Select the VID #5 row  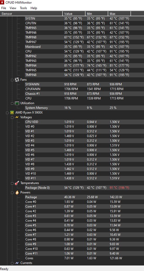(x=84, y=150)
